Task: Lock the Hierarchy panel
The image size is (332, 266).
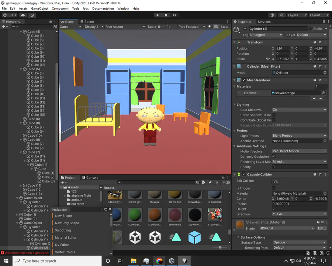Action: [51, 21]
